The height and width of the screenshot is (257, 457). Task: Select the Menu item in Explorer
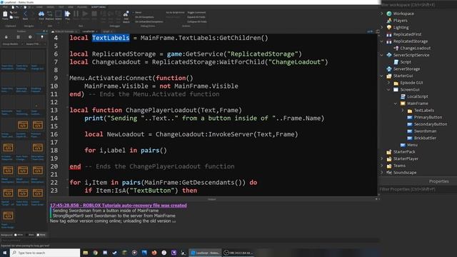point(412,145)
